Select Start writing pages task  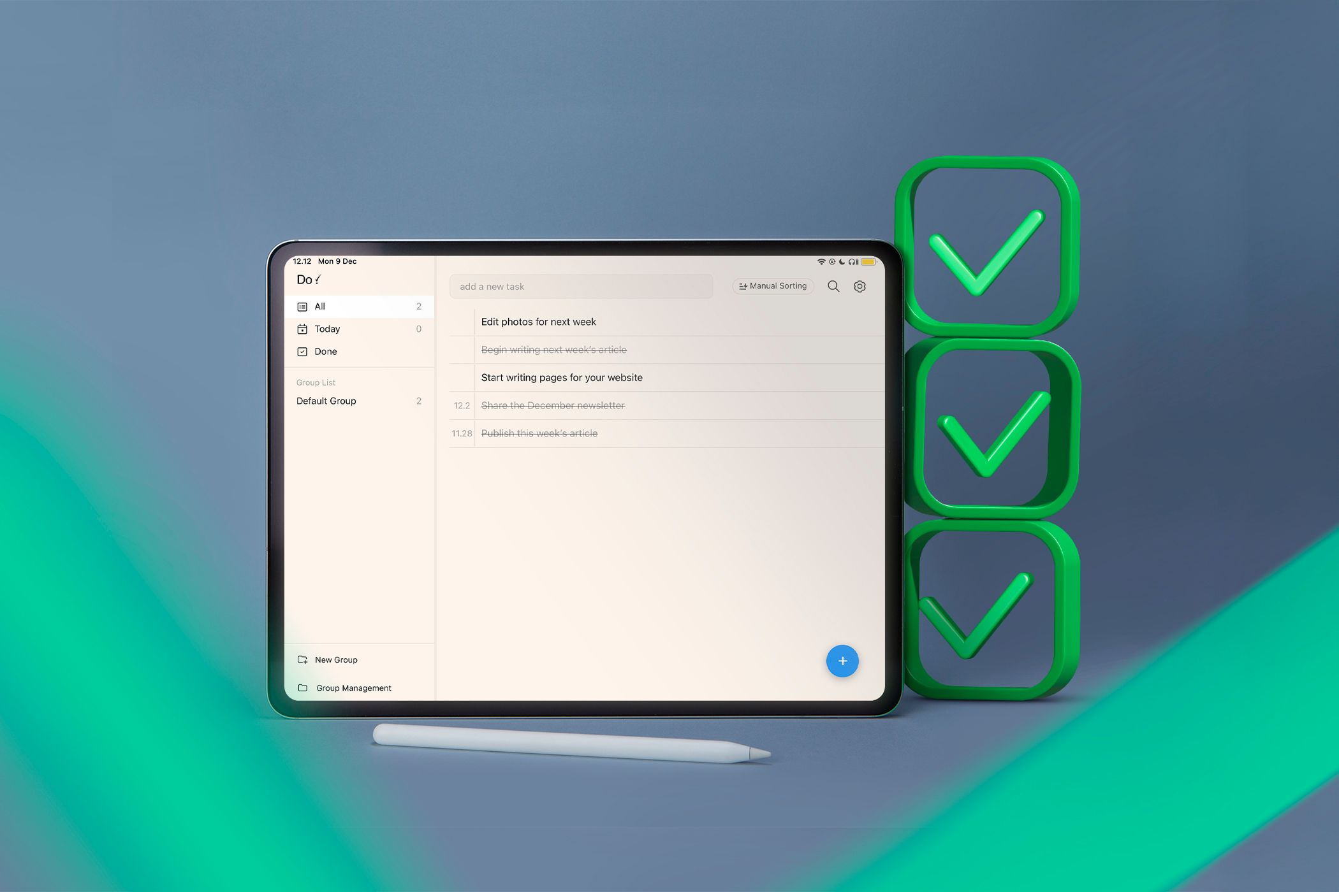coord(561,377)
